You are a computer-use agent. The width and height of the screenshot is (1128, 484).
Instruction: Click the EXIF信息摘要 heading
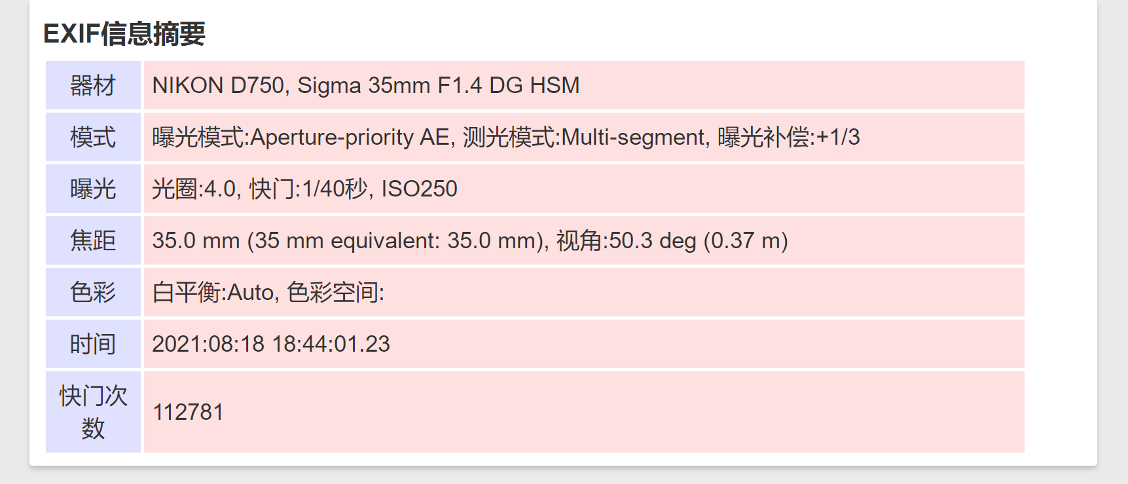pyautogui.click(x=124, y=33)
